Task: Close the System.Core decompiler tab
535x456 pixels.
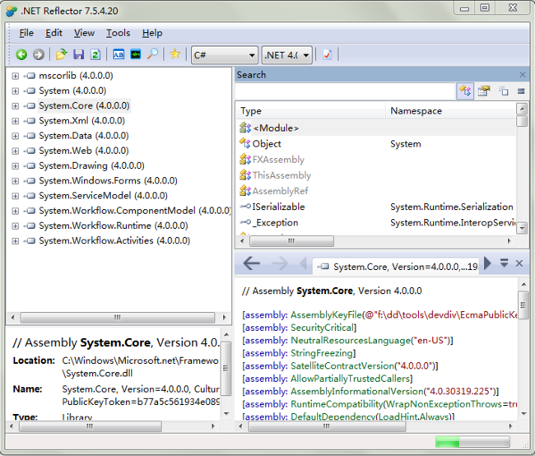Action: [519, 263]
